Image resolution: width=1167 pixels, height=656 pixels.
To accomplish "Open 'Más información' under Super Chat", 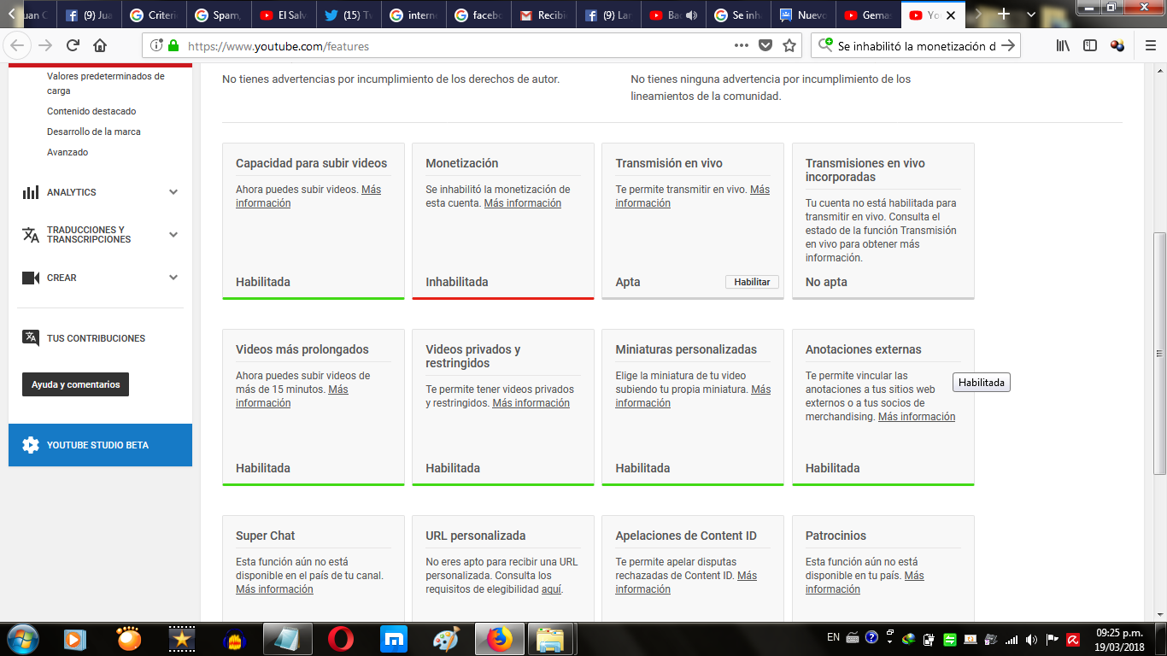I will (x=274, y=589).
